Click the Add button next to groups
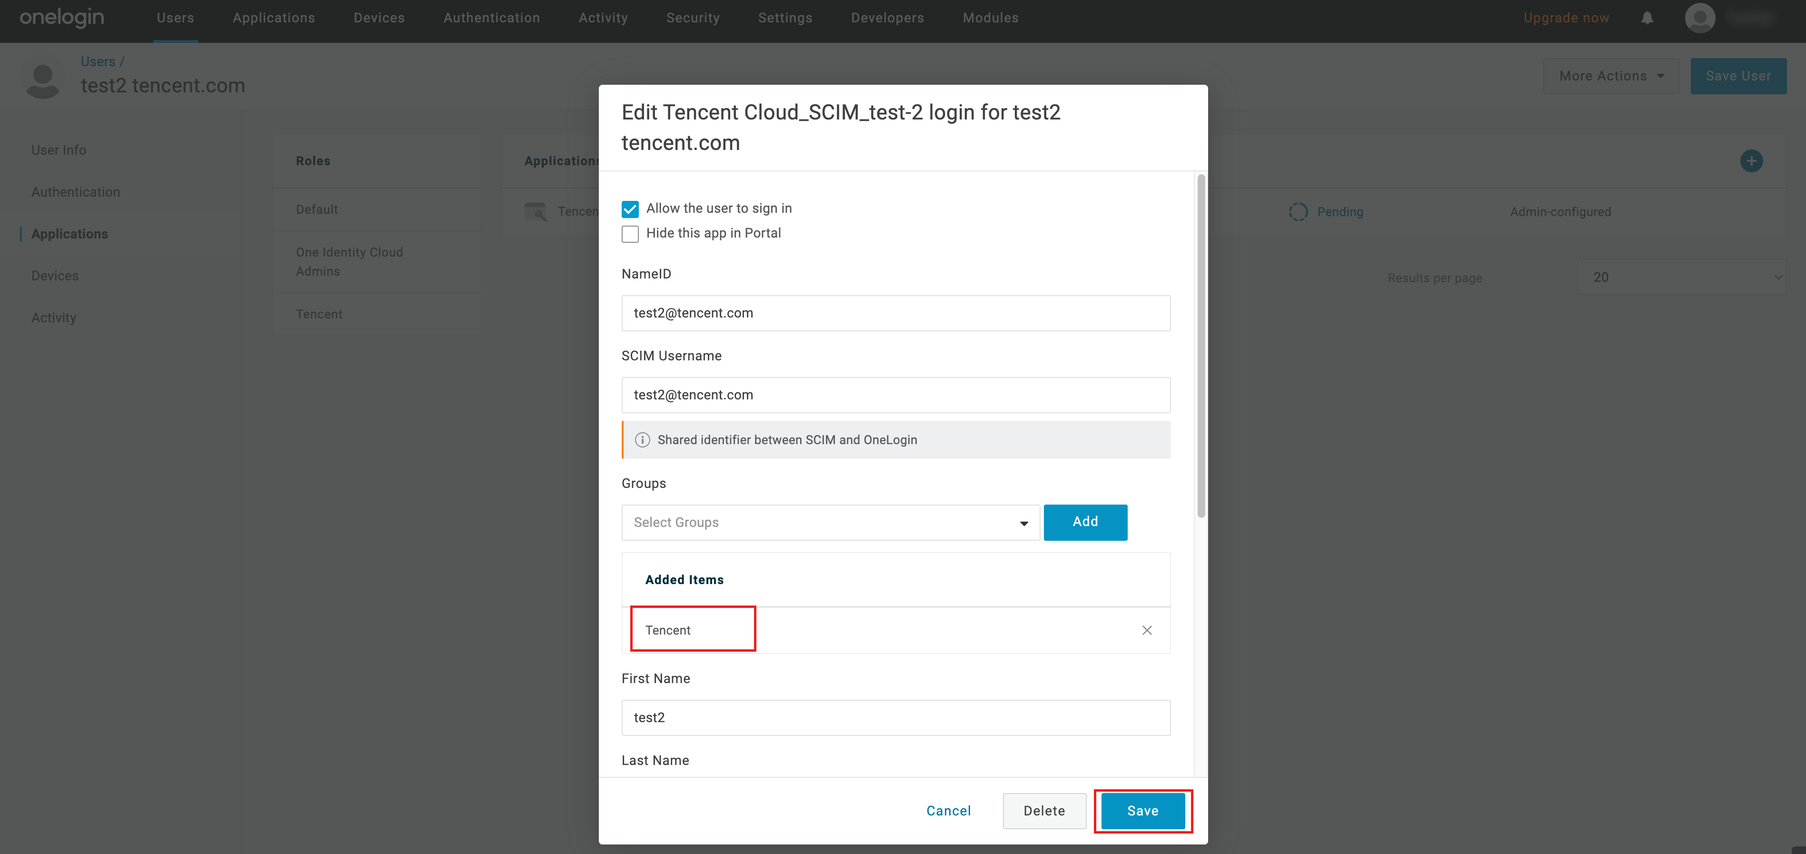This screenshot has height=854, width=1806. (1084, 522)
